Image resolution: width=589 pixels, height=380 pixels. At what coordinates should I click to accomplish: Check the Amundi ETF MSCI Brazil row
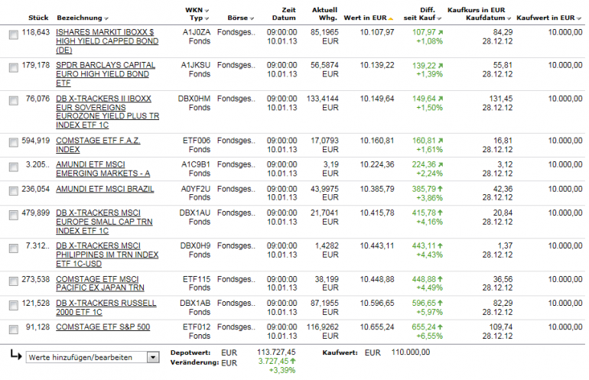[x=14, y=190]
